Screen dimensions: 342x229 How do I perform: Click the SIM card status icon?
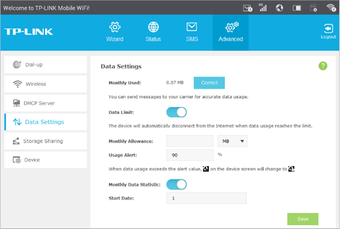click(314, 8)
